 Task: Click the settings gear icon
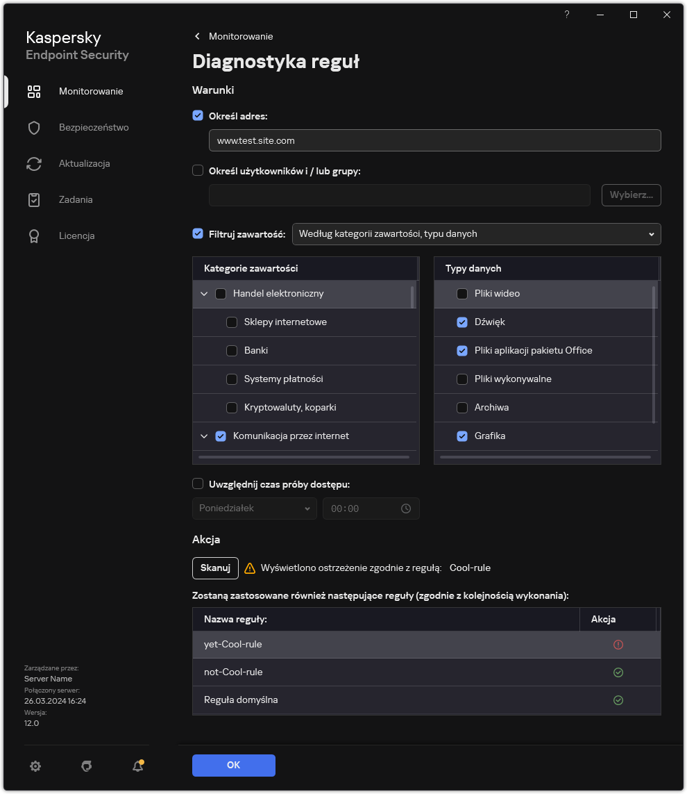pyautogui.click(x=35, y=766)
